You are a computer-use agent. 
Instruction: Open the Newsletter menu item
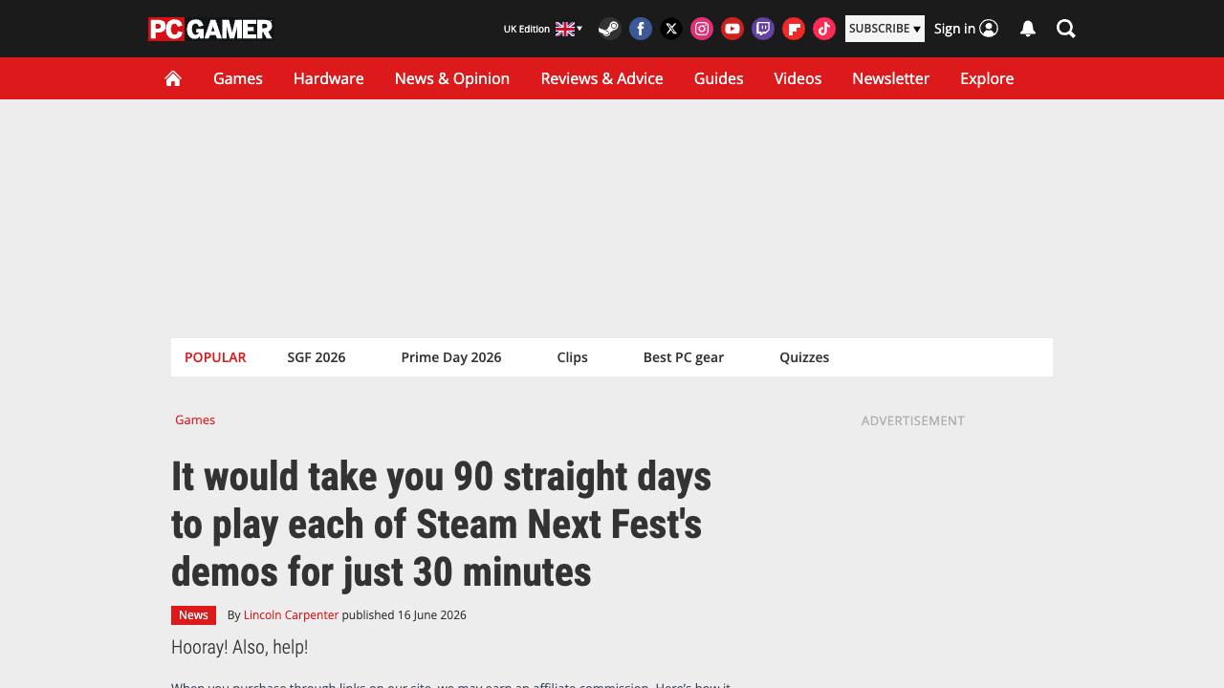(x=891, y=78)
